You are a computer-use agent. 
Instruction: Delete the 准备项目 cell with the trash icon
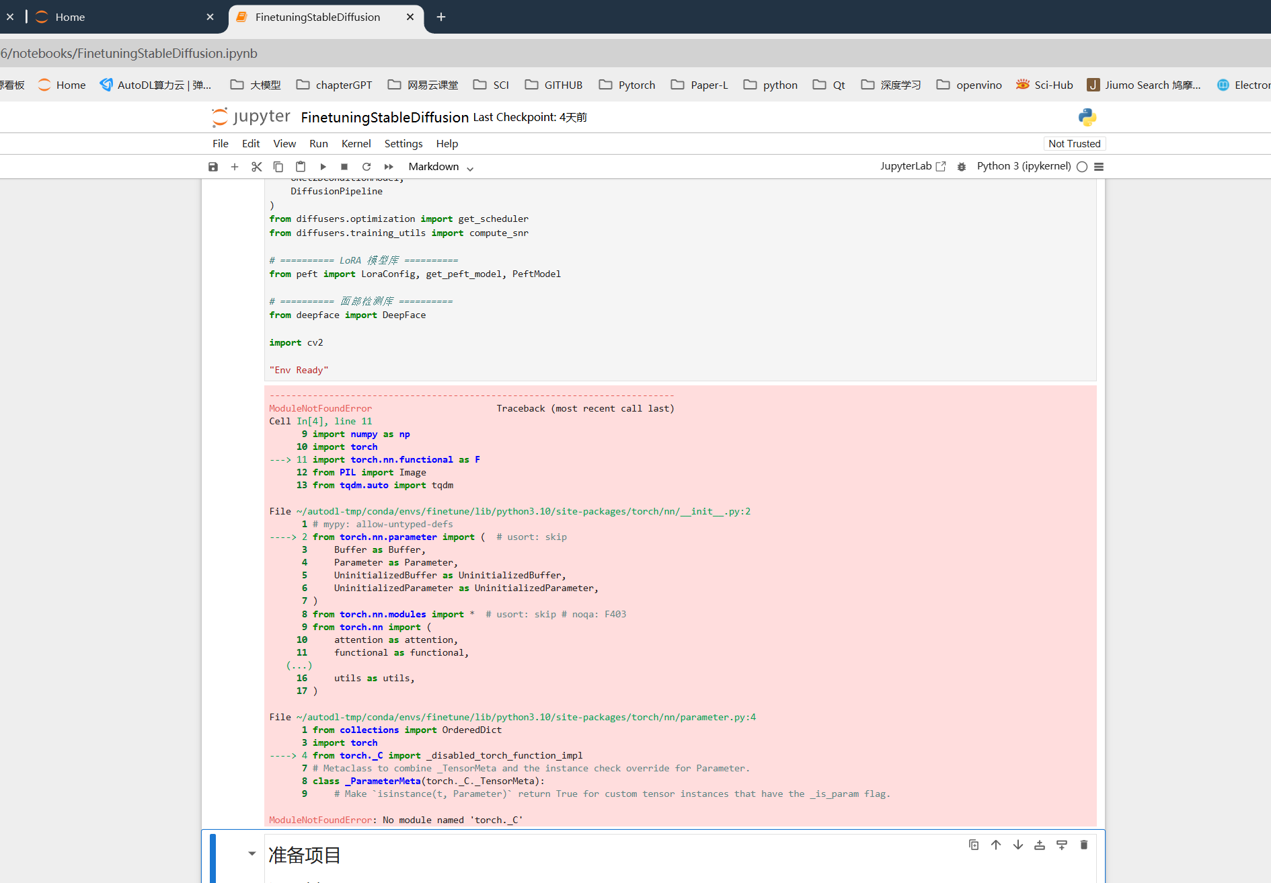click(1084, 845)
